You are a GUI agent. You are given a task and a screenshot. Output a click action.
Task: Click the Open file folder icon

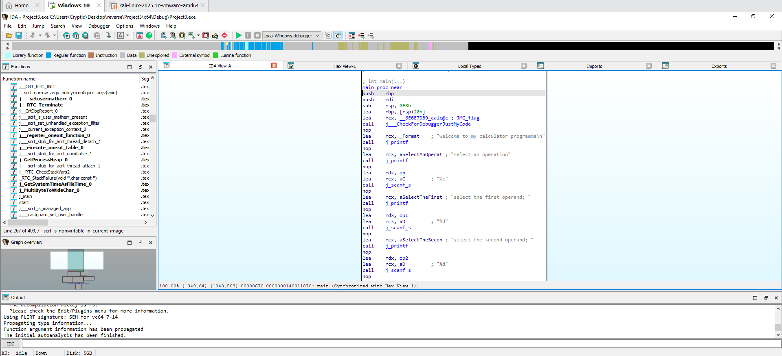tap(9, 36)
